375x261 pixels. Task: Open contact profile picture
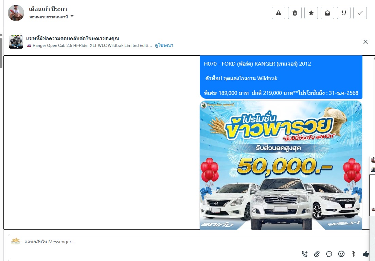coord(16,13)
